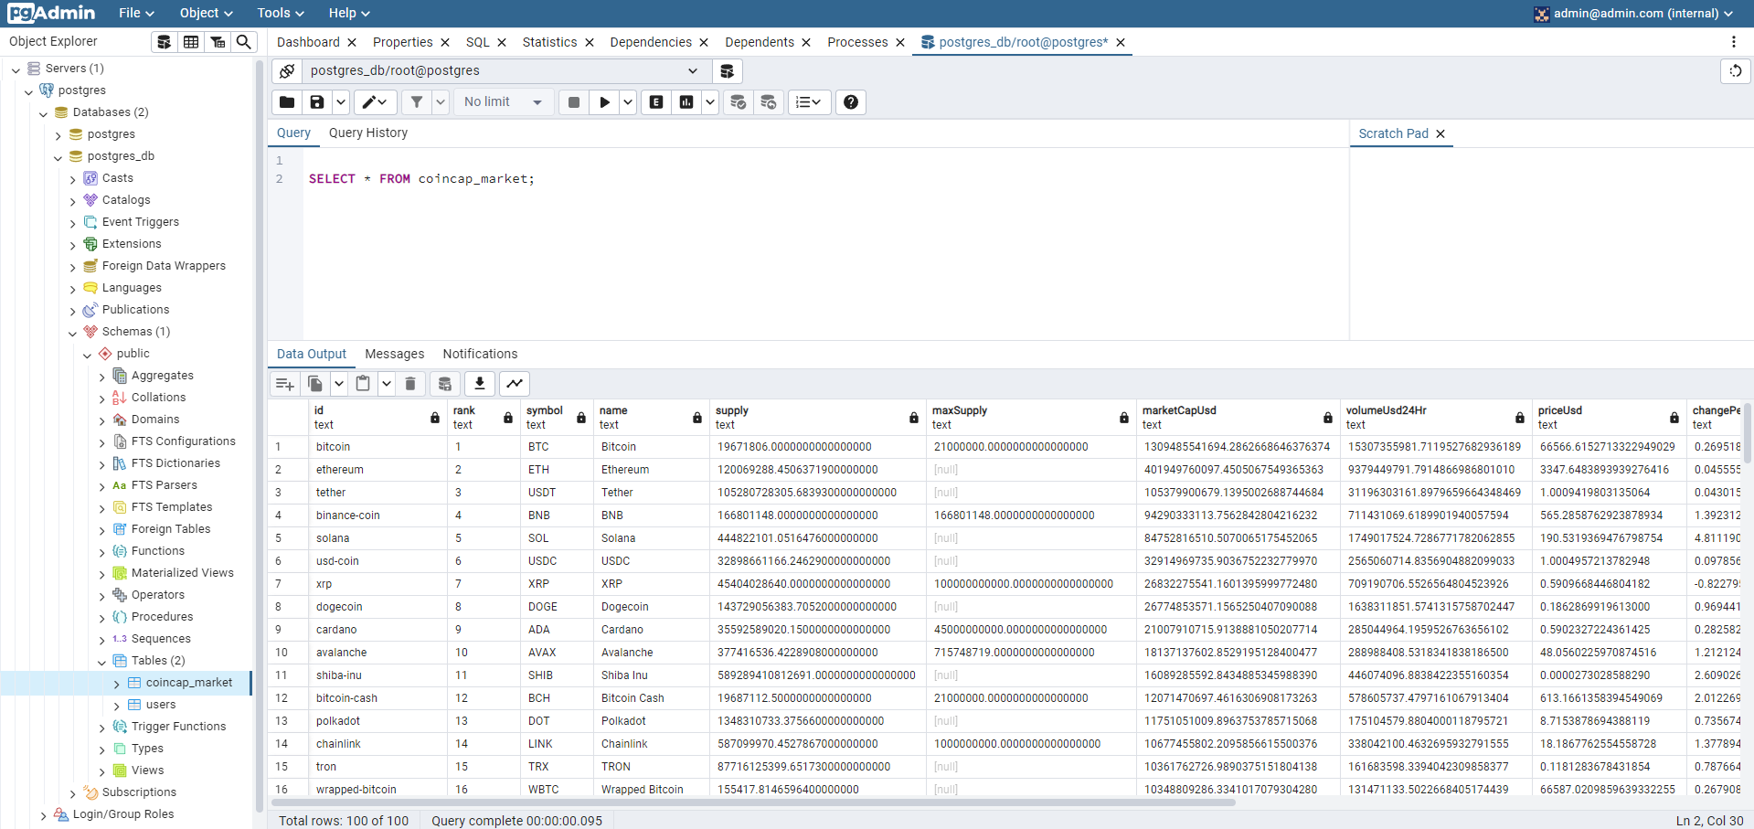Click the connection status plug icon
The width and height of the screenshot is (1754, 829).
tap(287, 71)
